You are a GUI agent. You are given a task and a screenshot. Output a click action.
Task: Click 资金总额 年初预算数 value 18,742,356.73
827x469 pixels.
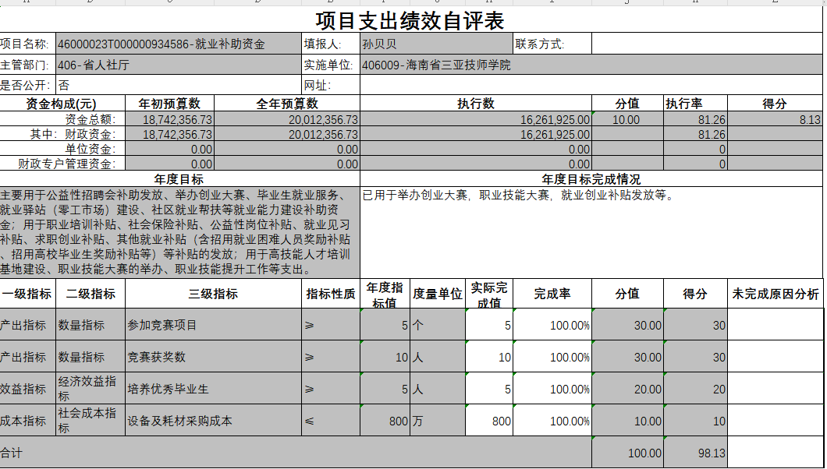(170, 119)
